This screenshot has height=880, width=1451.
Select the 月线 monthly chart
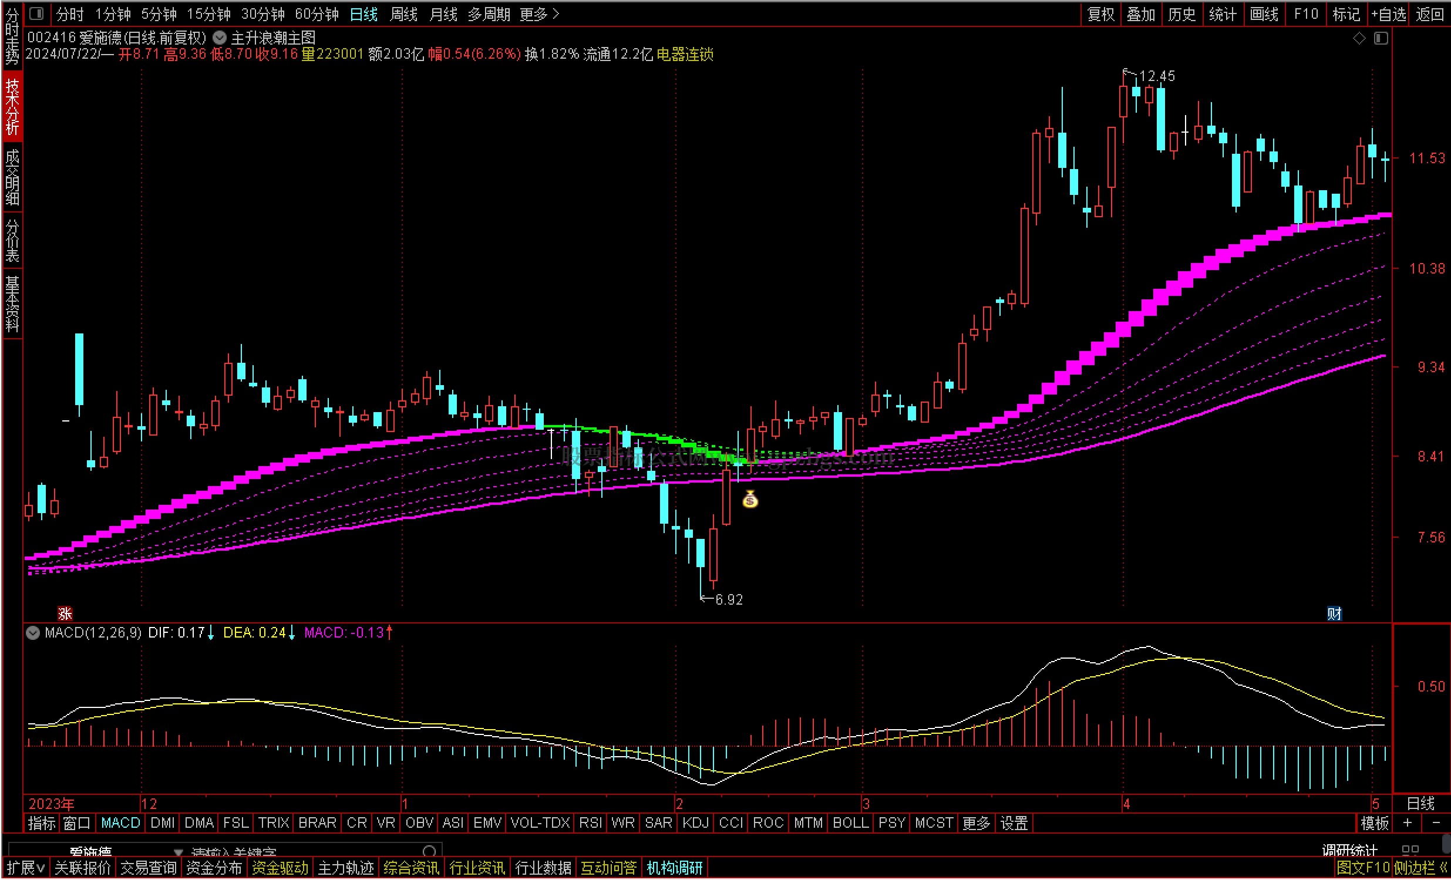coord(443,14)
